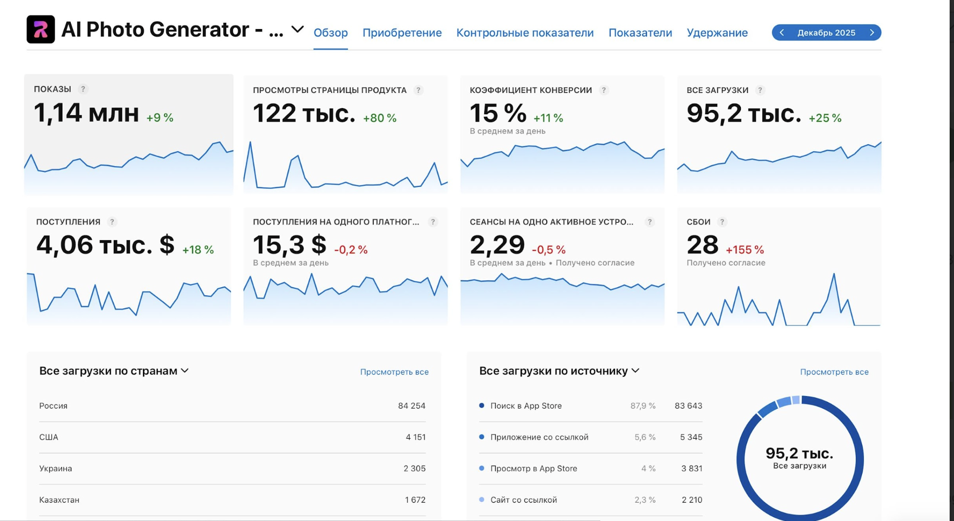The height and width of the screenshot is (521, 954).
Task: Switch to the Обзор tab
Action: tap(331, 32)
